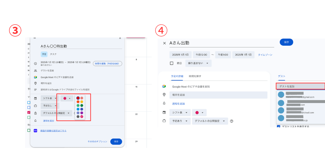Click the location pin icon beside 場所を追加 field
This screenshot has height=162, width=325.
164,95
